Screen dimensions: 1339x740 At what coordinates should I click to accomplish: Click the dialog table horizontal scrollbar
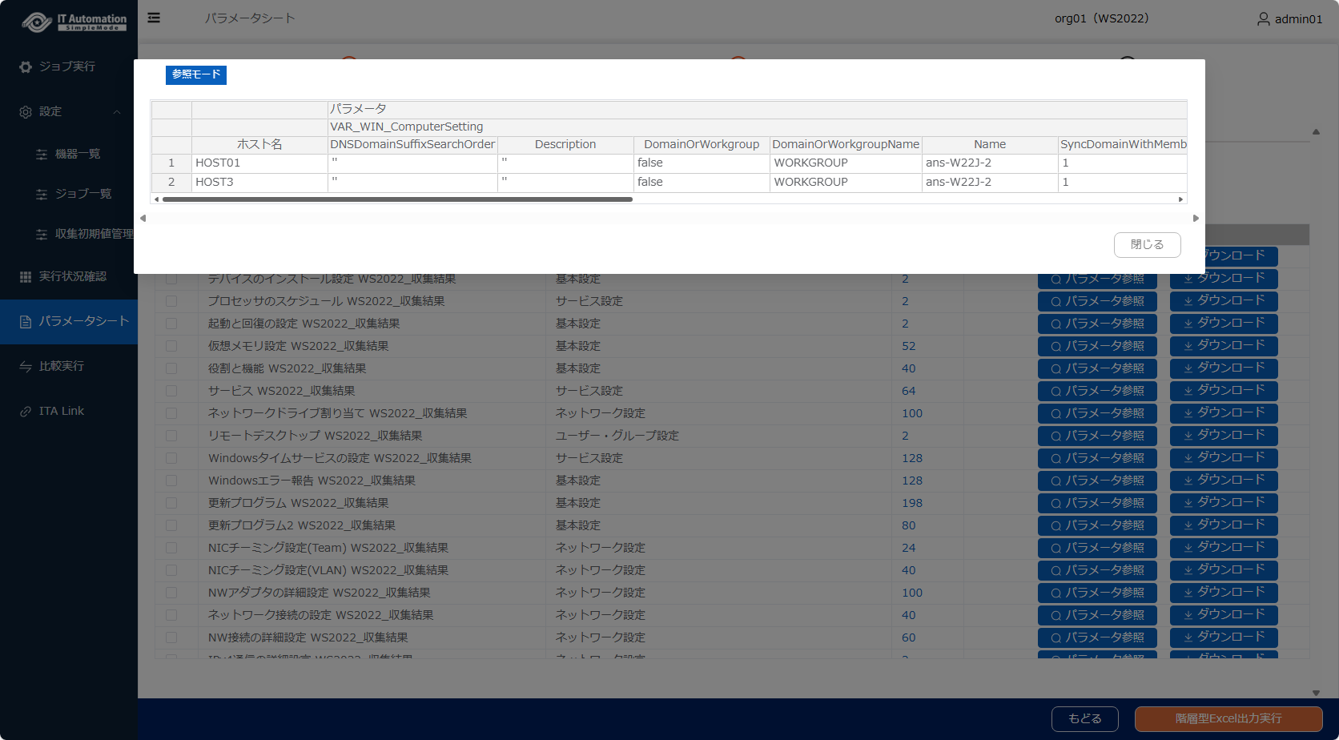[397, 199]
